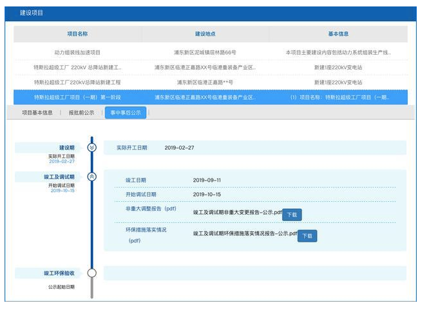Screen dimensions: 431x310
Task: Click the 建设项目 panel title
Action: pyautogui.click(x=32, y=13)
